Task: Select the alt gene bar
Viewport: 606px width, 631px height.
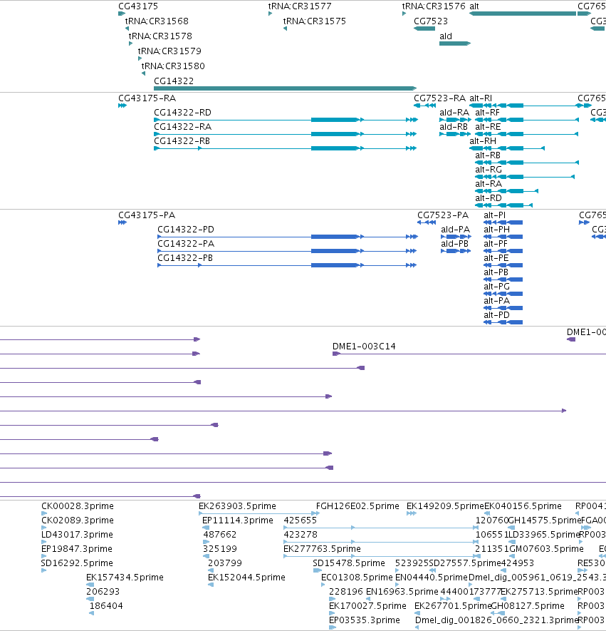Action: coord(523,14)
